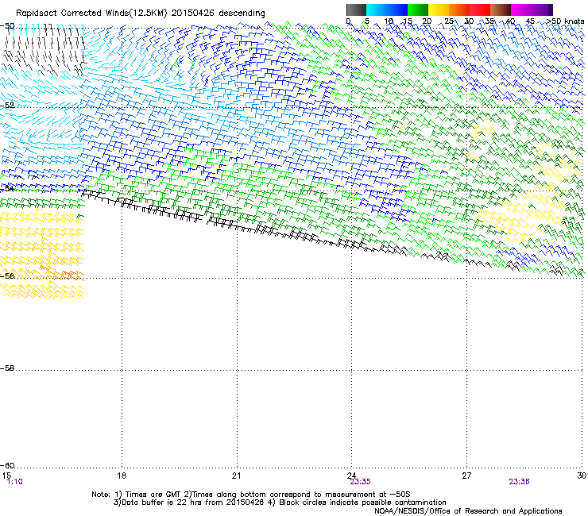Choose the brown 35-40 knots legend segment
588x516 pixels.
[501, 10]
